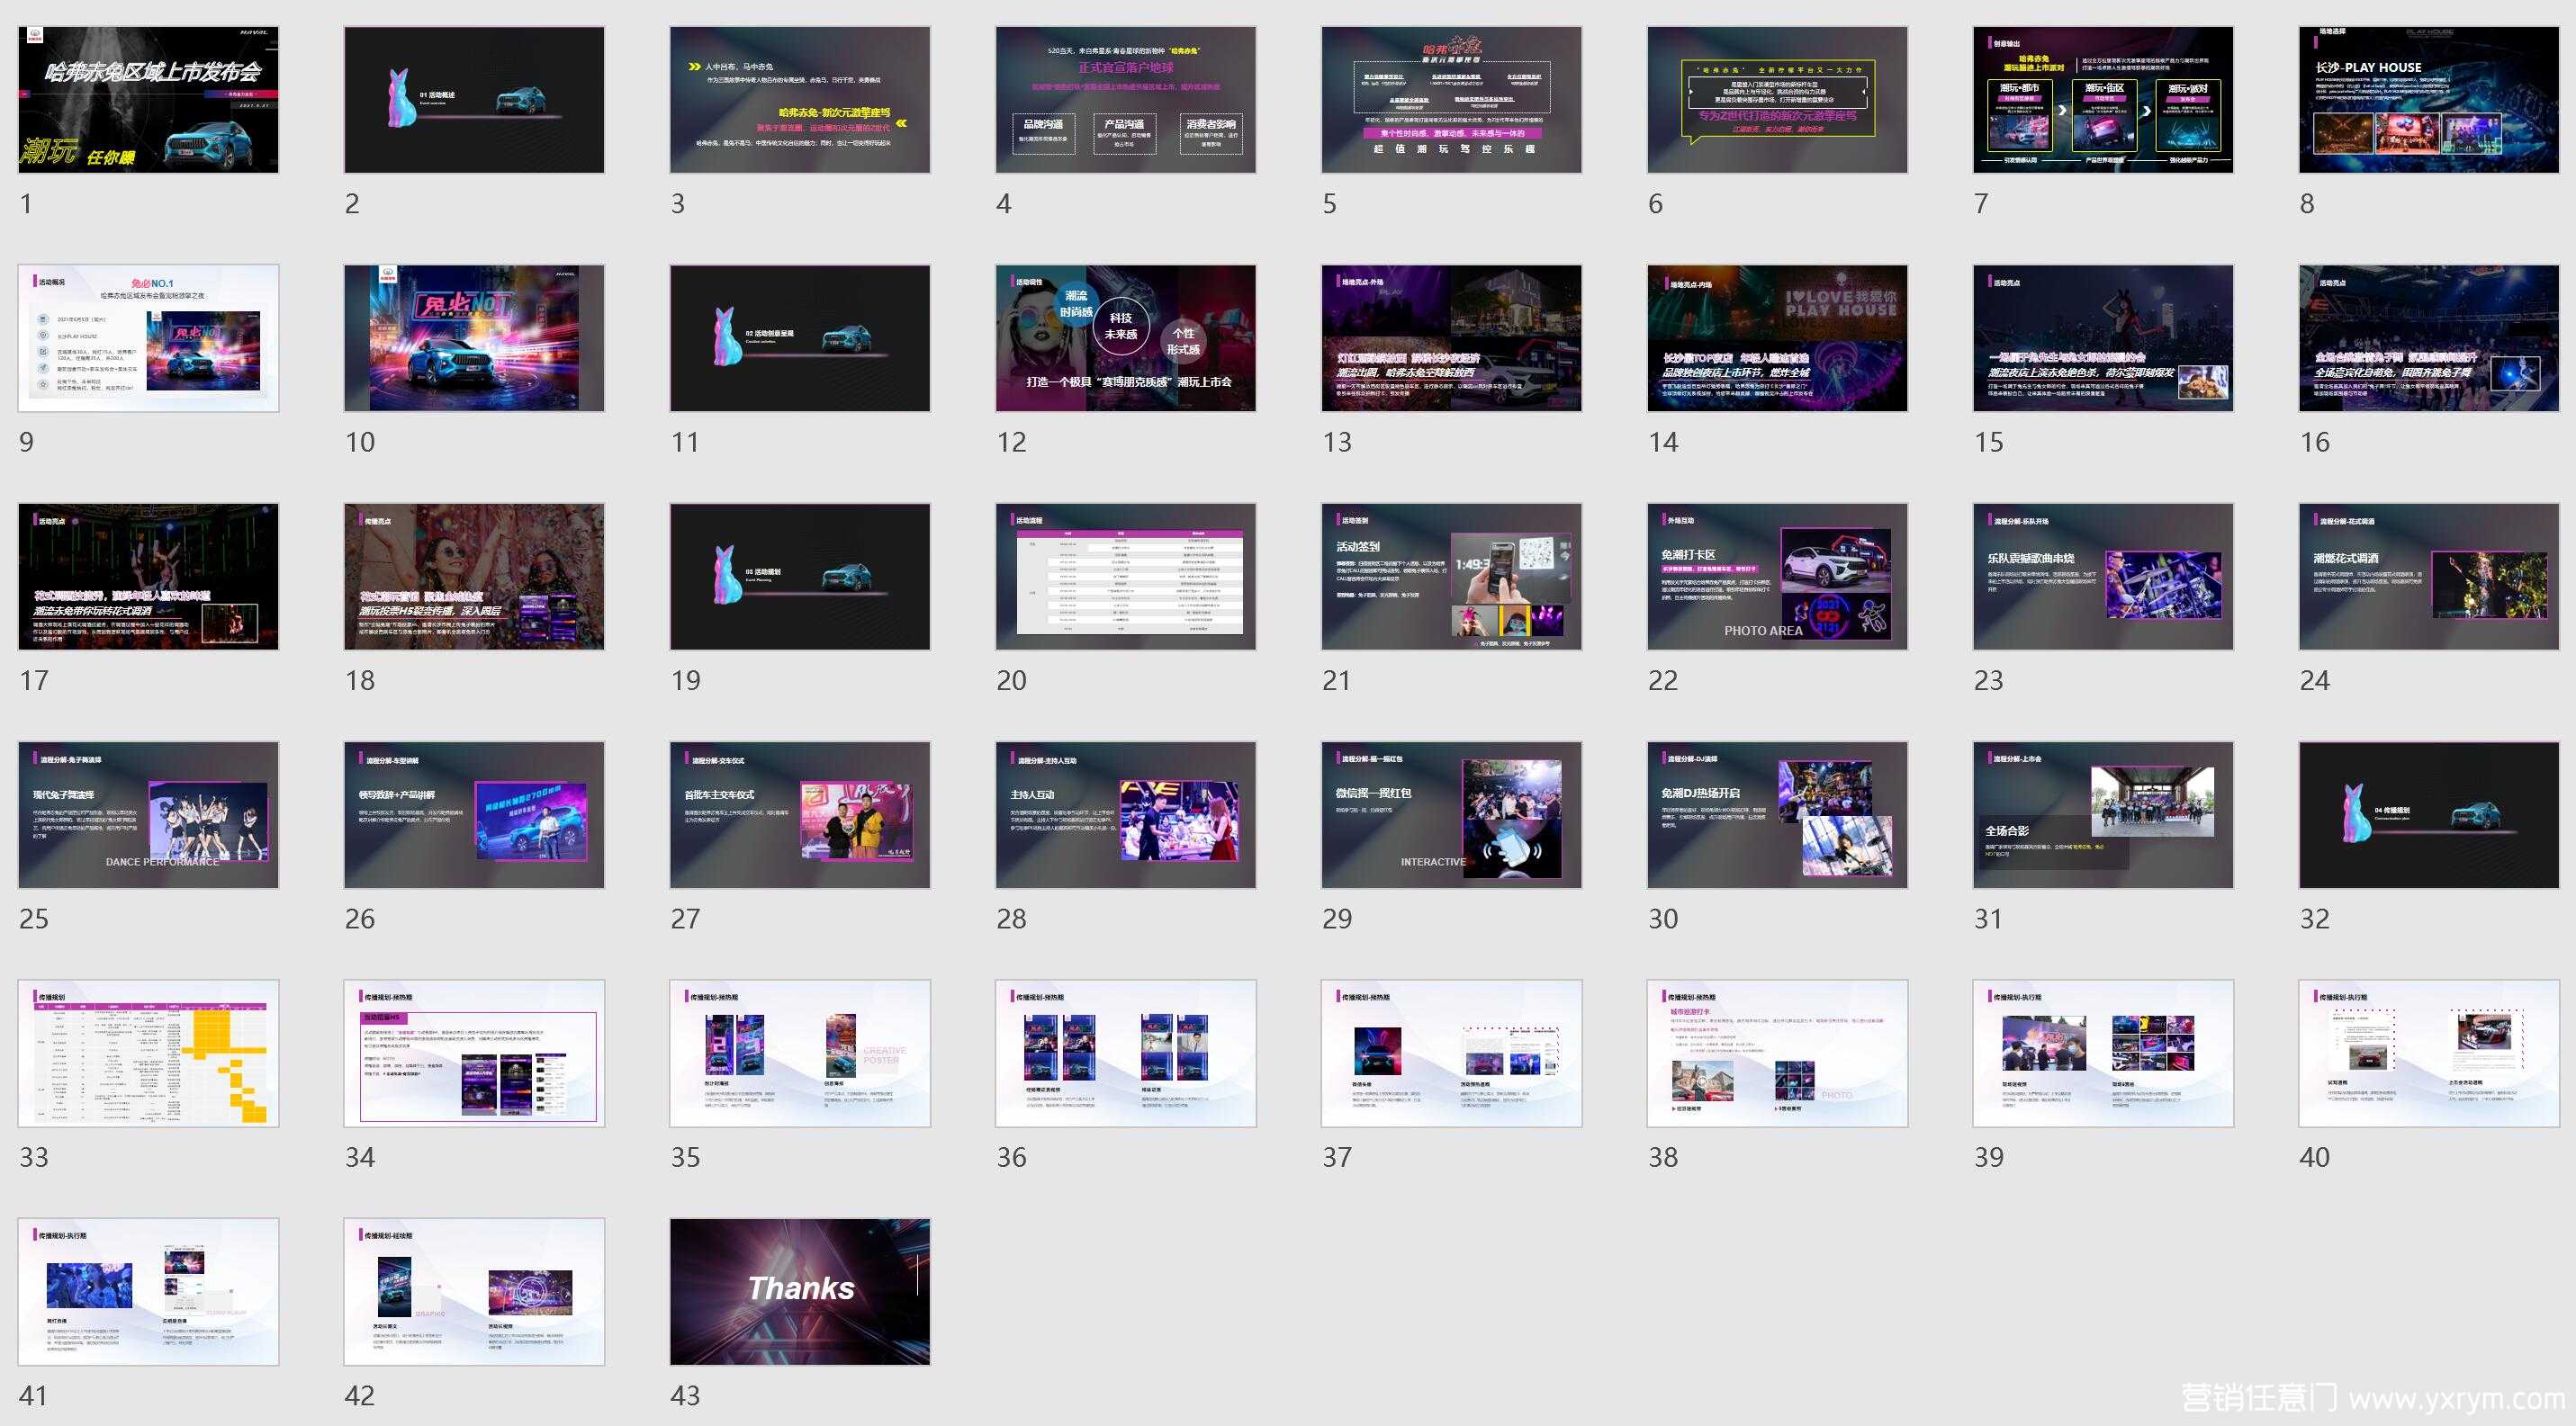Select slide 19 section divider 03 thumbnail
This screenshot has height=1426, width=2576.
coord(800,577)
